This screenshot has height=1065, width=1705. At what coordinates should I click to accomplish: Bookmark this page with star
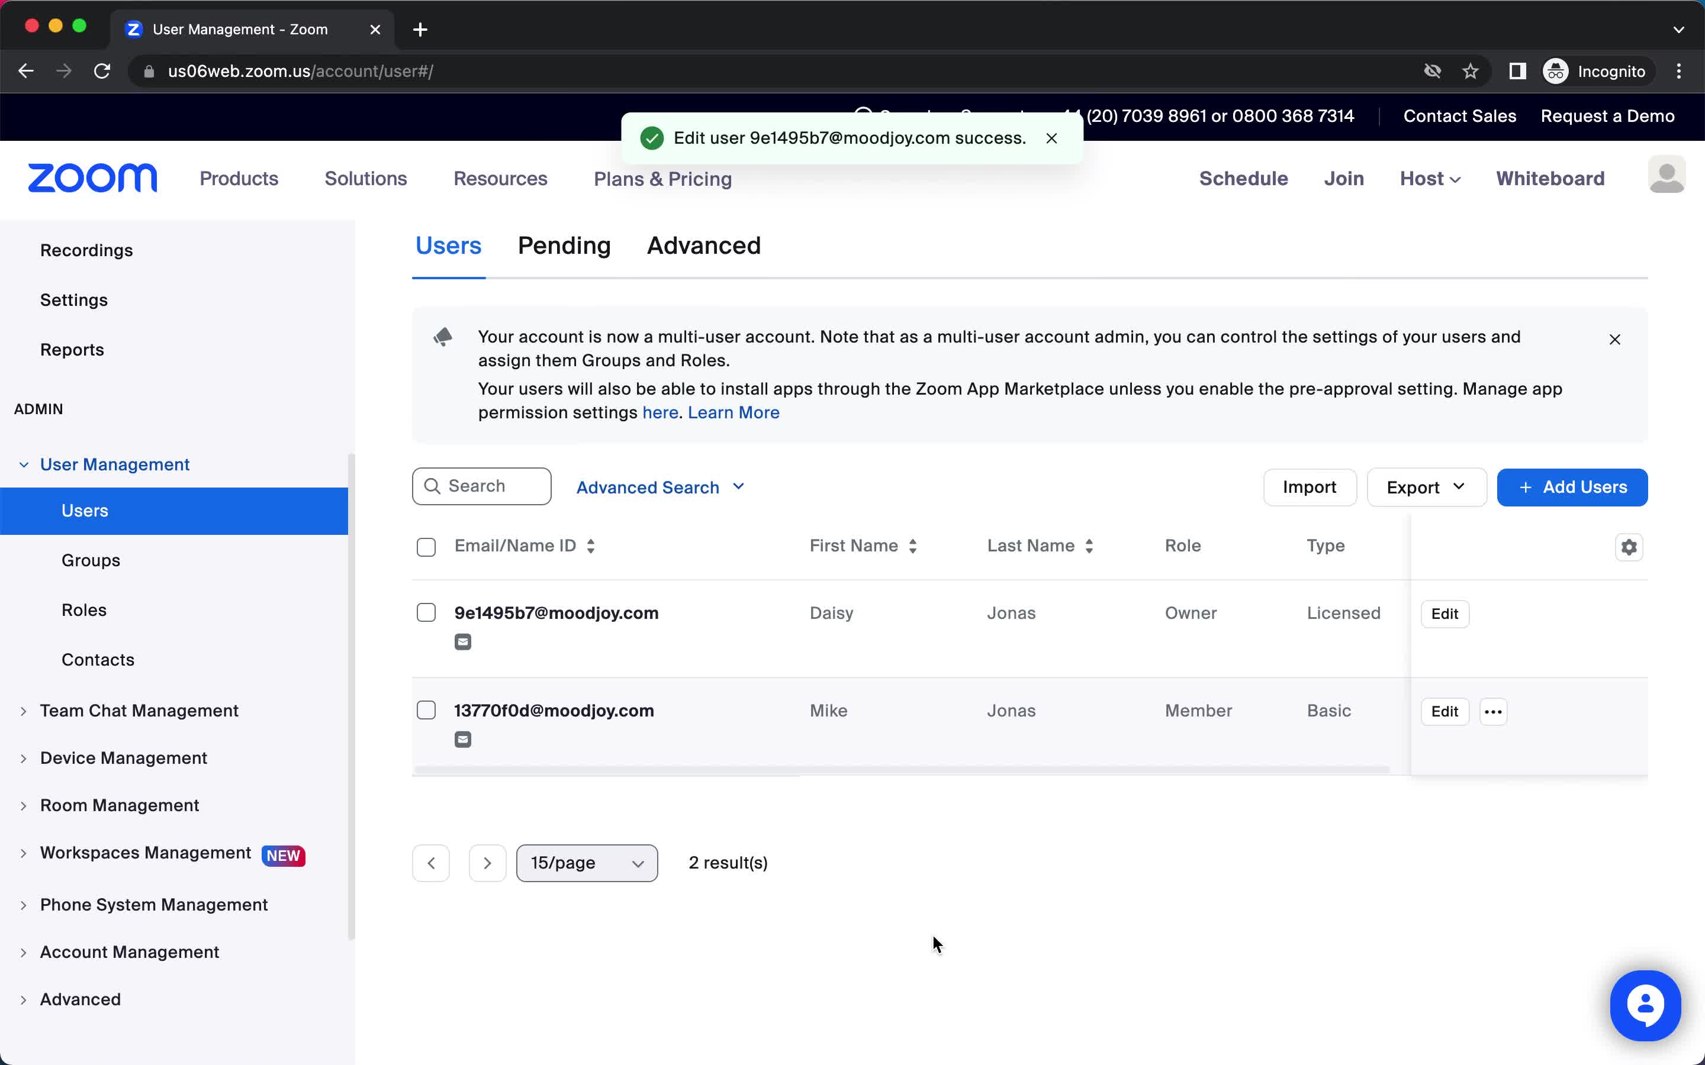pyautogui.click(x=1471, y=71)
